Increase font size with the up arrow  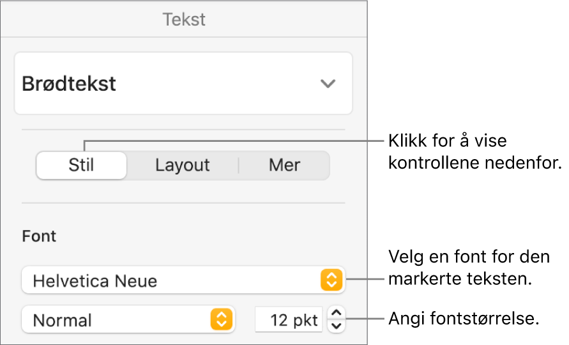tap(337, 313)
